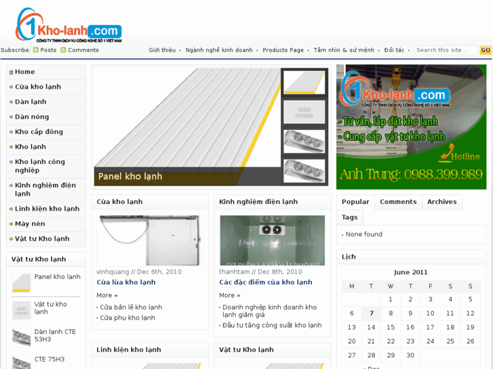Image resolution: width=493 pixels, height=369 pixels.
Task: Open Kinh nghiệm điện lạnh sidebar category
Action: coord(45,190)
